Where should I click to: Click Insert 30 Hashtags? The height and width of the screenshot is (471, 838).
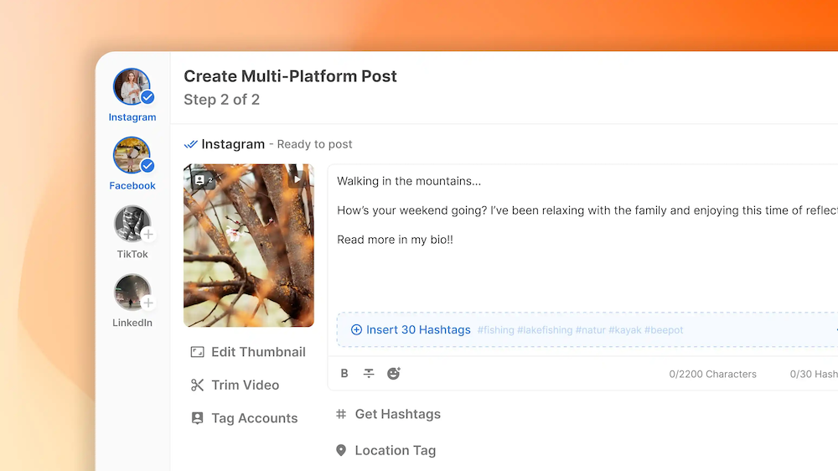411,330
